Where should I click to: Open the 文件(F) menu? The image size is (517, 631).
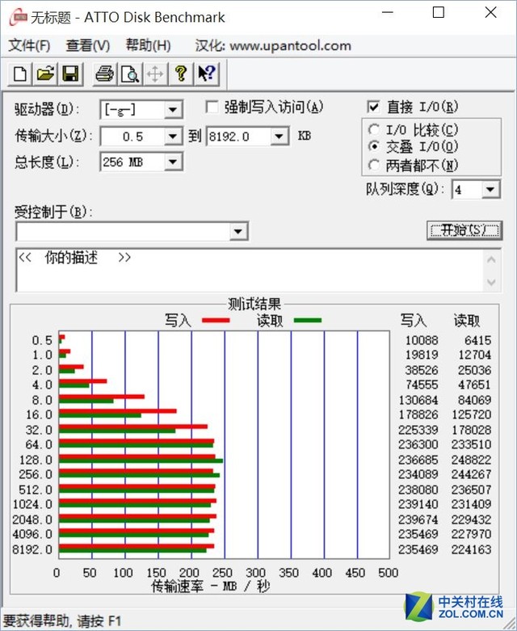tap(29, 46)
